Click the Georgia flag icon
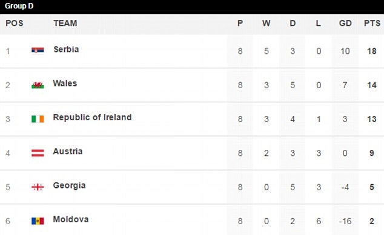This screenshot has height=235, width=384. [38, 187]
